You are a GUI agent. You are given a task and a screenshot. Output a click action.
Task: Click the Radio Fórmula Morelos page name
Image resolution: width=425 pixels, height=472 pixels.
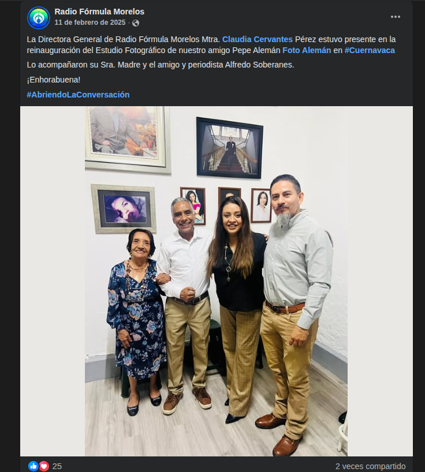pyautogui.click(x=99, y=12)
